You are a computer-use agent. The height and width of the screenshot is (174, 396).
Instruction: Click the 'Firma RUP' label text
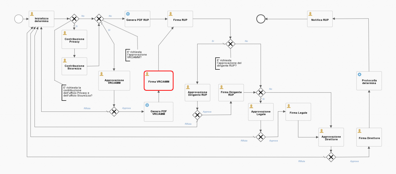click(181, 20)
